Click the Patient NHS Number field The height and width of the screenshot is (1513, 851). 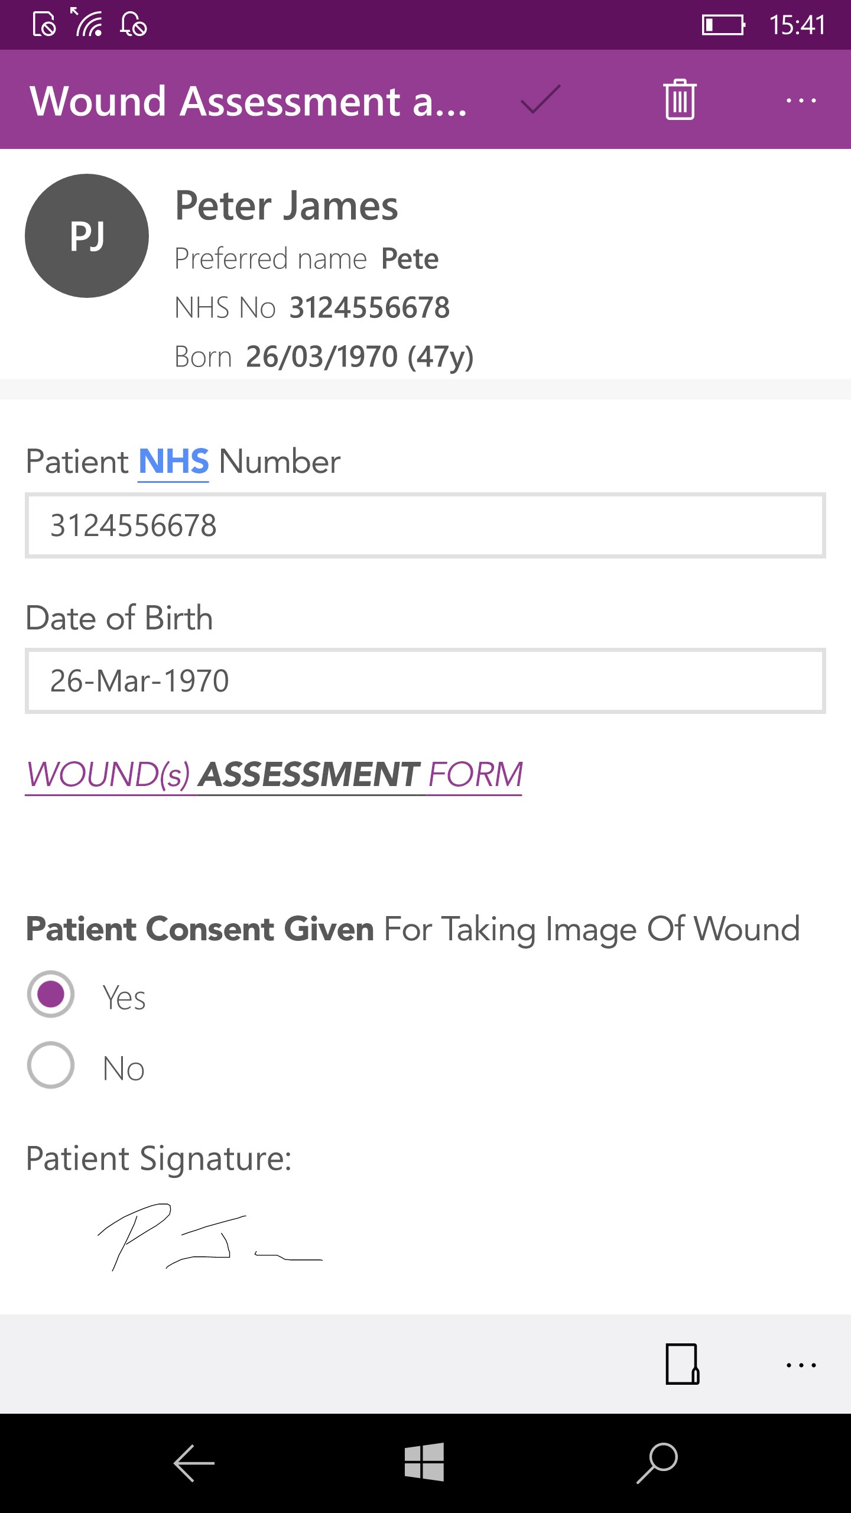[425, 525]
